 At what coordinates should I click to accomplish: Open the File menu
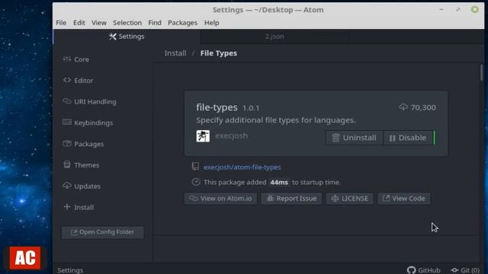[x=61, y=23]
